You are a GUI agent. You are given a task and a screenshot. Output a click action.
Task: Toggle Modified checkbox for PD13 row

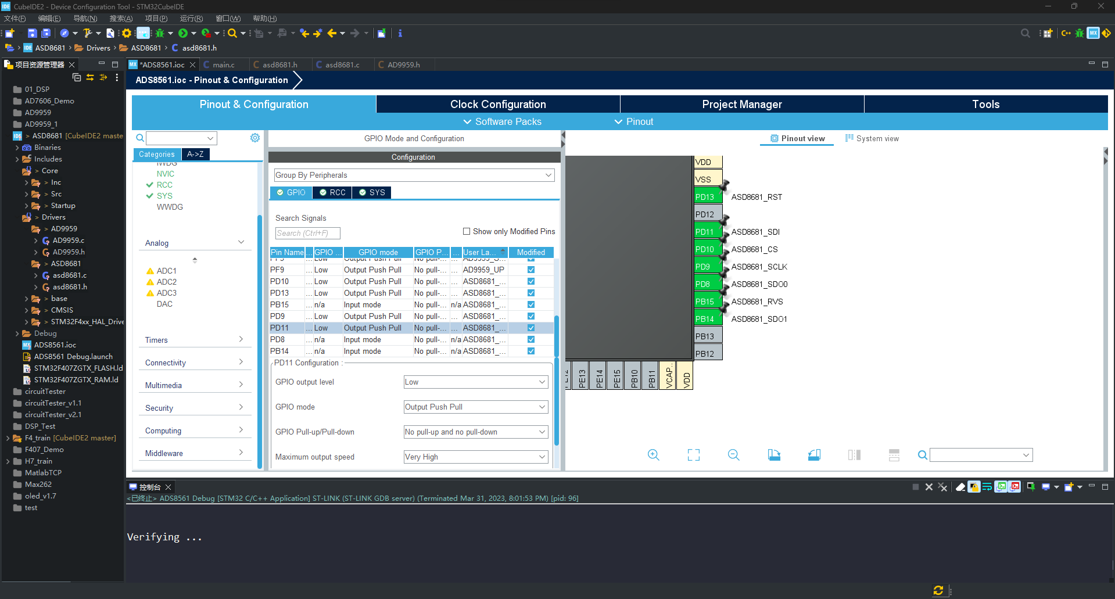pyautogui.click(x=531, y=293)
